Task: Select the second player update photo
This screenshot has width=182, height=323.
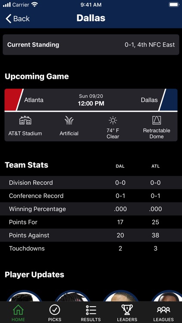Action: (72, 296)
